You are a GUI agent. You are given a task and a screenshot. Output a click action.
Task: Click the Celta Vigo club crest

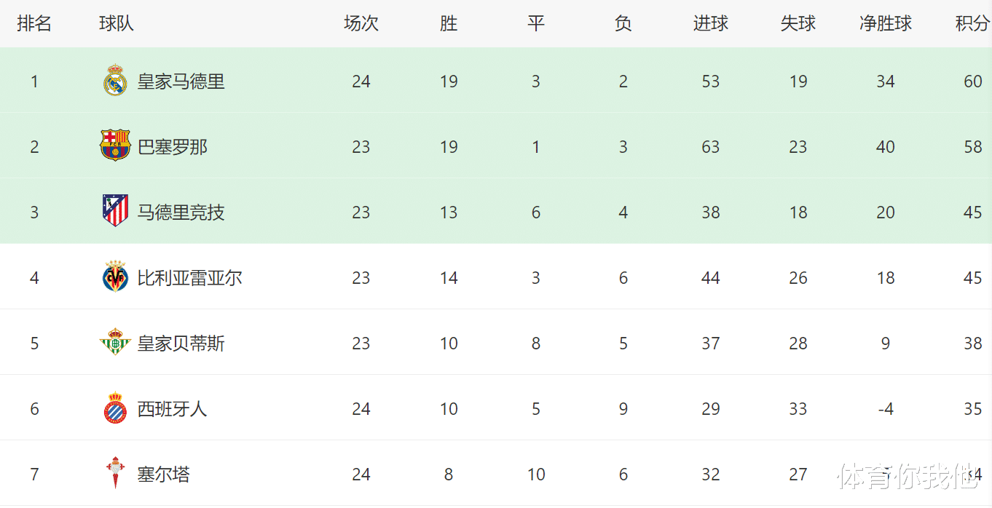pyautogui.click(x=115, y=474)
